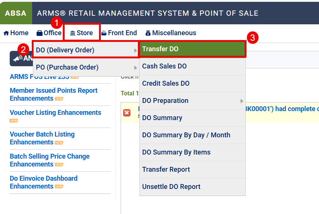Click the red X error icon
This screenshot has height=214, width=319.
[x=127, y=113]
